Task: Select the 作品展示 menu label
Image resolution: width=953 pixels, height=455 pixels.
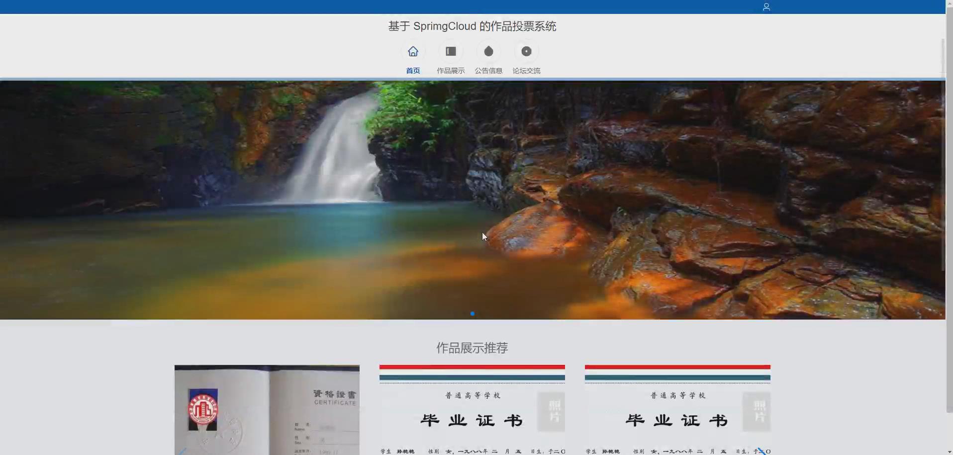Action: click(451, 71)
